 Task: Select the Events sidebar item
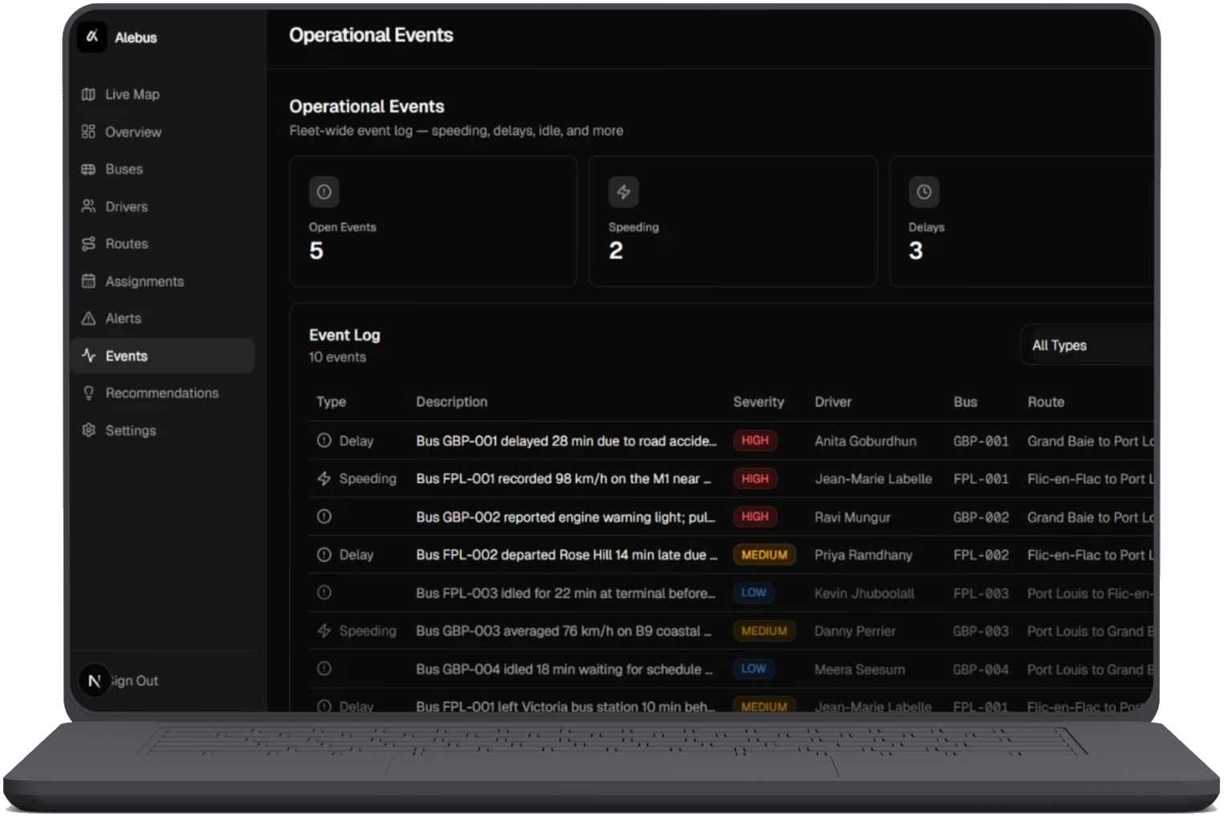(162, 356)
